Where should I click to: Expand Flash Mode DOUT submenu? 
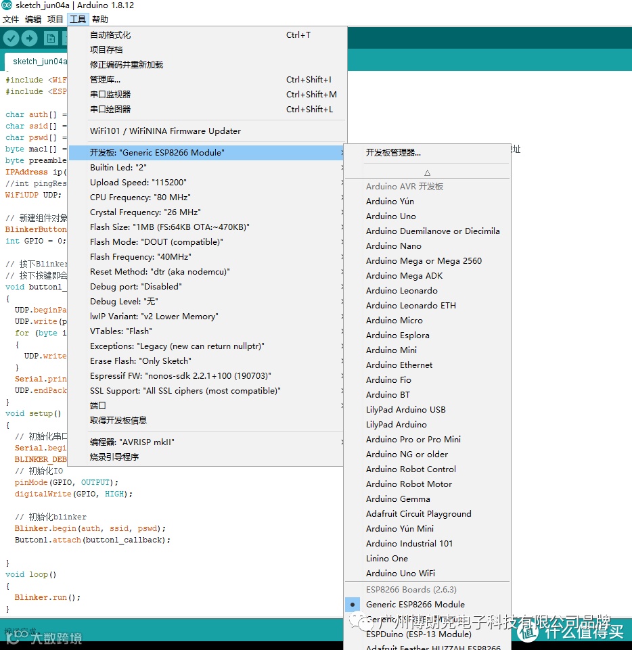click(x=206, y=242)
